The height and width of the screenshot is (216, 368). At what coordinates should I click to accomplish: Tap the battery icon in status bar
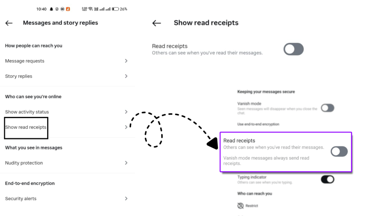click(115, 9)
